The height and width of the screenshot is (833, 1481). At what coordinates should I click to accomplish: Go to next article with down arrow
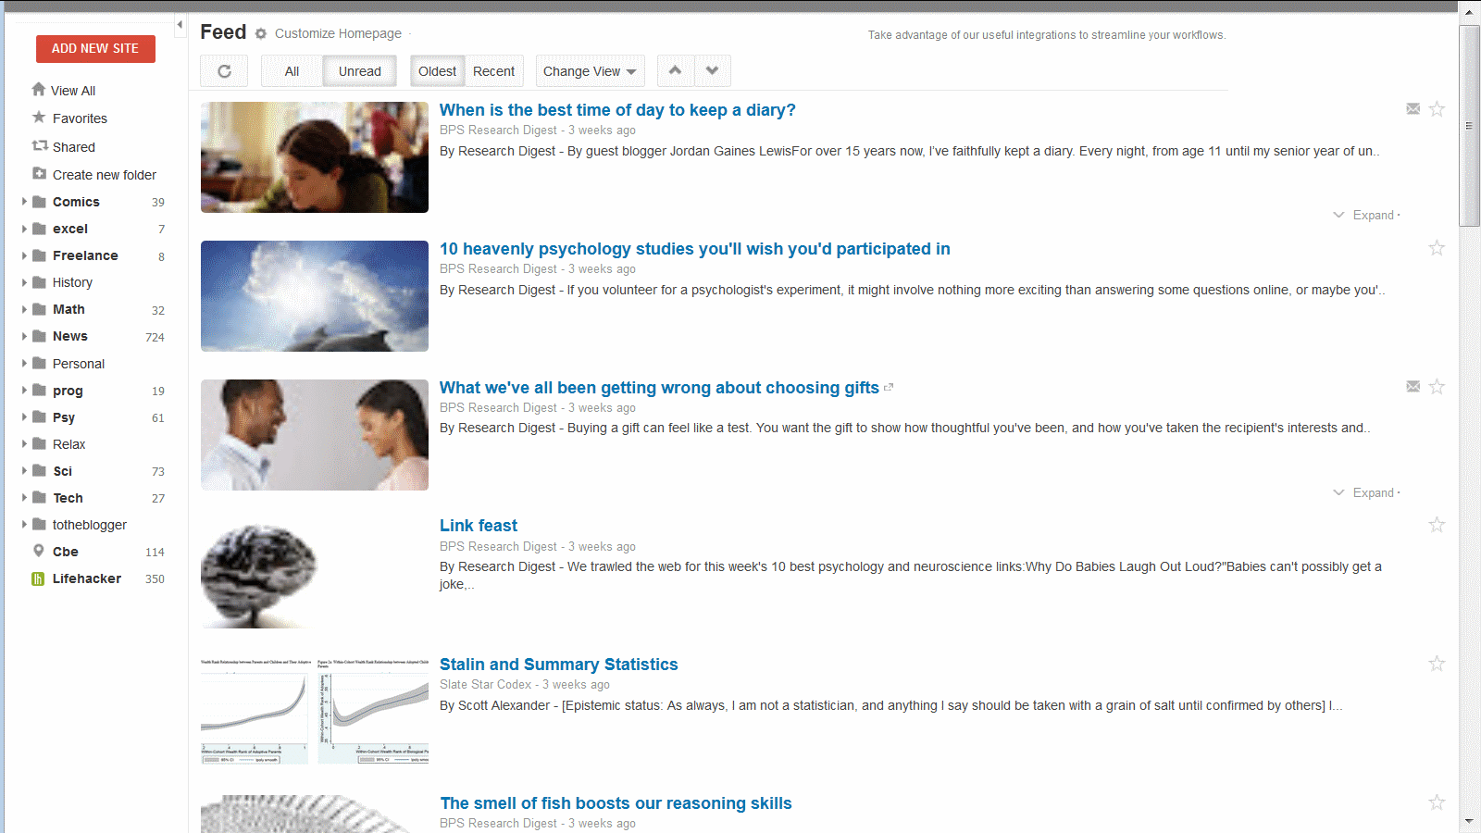[x=713, y=71]
